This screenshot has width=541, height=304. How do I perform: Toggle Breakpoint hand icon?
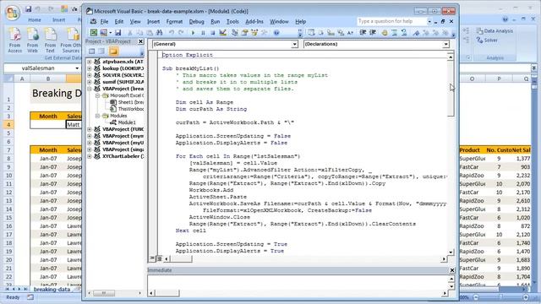click(385, 33)
